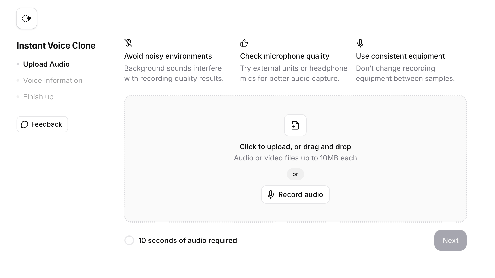This screenshot has width=495, height=278.
Task: Click the microphone consistent equipment icon
Action: [360, 43]
